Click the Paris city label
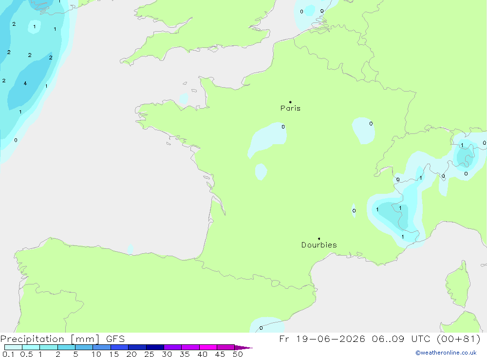The image size is (487, 357). coord(290,108)
